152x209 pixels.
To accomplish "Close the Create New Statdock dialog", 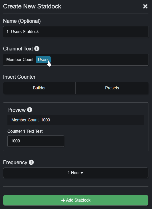I will coord(145,6).
